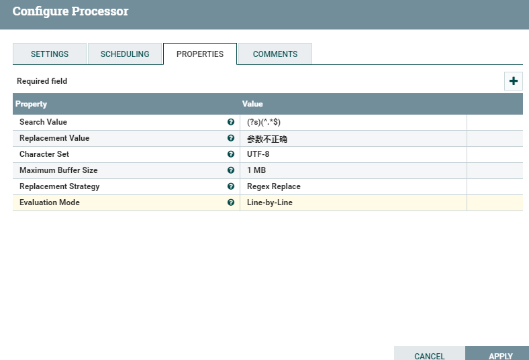Viewport: 529px width, 360px height.
Task: Click the Evaluation Mode property name
Action: [50, 202]
